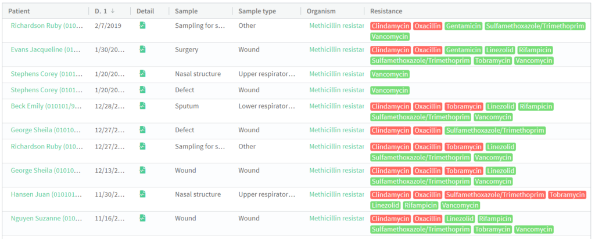Viewport: 595px width, 239px height.
Task: Open detail icon for Stephens Corey Defect row
Action: [x=142, y=89]
